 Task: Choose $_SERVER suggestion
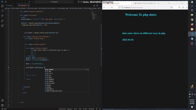67,81
